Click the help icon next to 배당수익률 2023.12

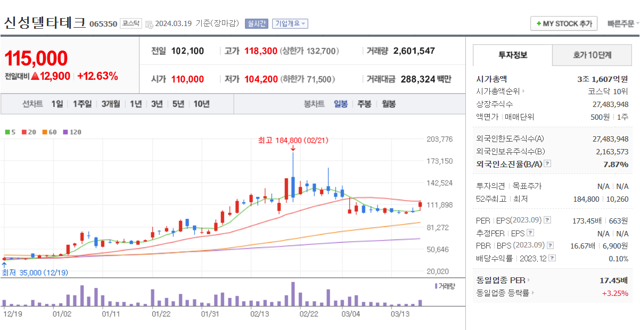pos(552,259)
